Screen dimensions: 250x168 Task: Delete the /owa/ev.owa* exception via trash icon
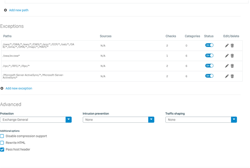click(x=232, y=56)
